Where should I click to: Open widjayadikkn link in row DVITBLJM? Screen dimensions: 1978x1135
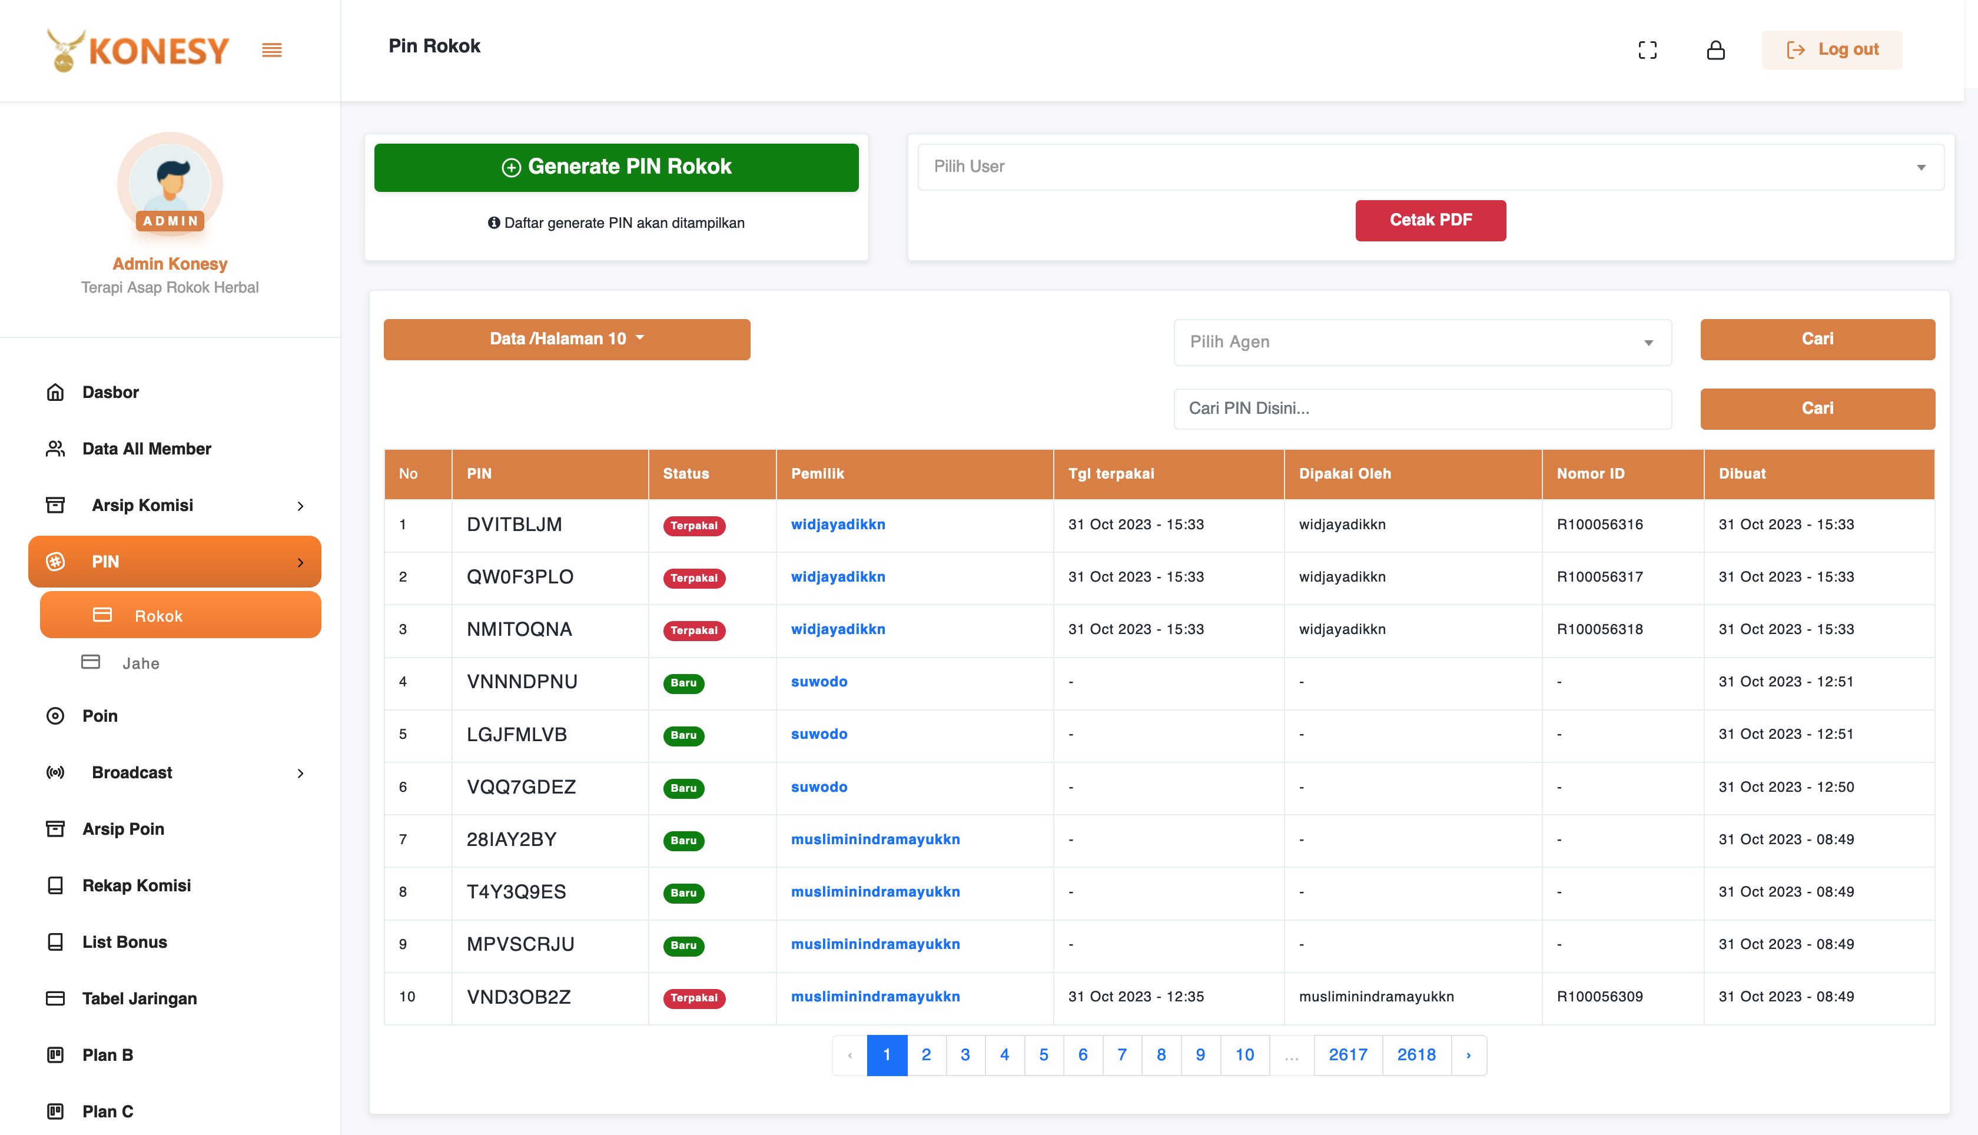pyautogui.click(x=838, y=525)
